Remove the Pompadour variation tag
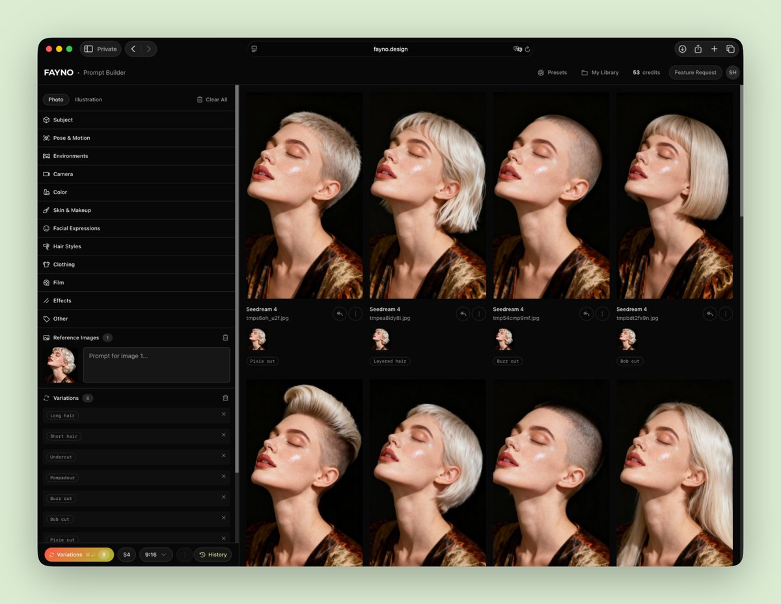This screenshot has width=781, height=604. (223, 477)
